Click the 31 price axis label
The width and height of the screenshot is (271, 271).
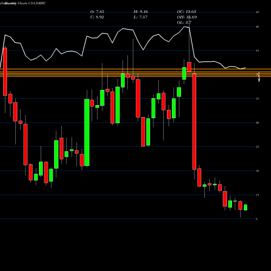coord(257,99)
